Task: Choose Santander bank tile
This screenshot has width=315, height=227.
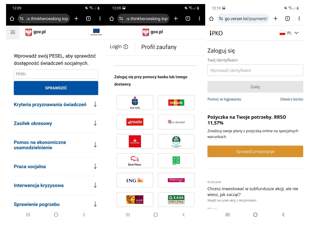Action: [x=135, y=142]
